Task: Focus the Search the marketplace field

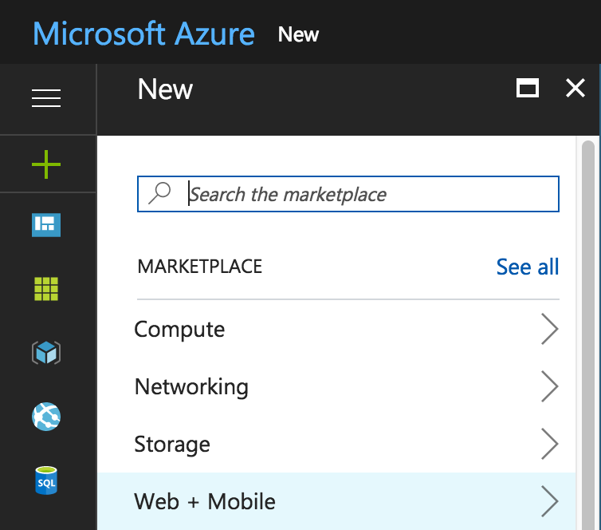Action: (348, 194)
